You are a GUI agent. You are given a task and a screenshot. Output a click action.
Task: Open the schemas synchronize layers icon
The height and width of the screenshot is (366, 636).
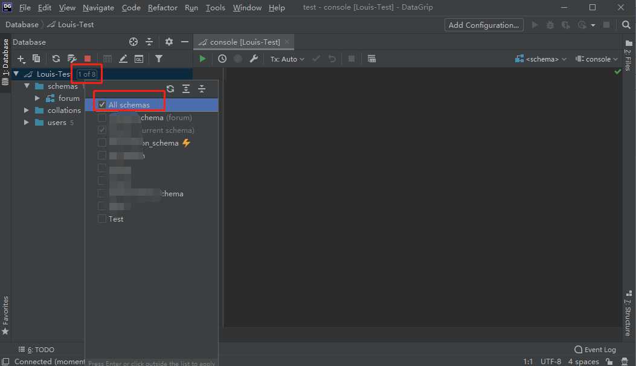coord(72,59)
